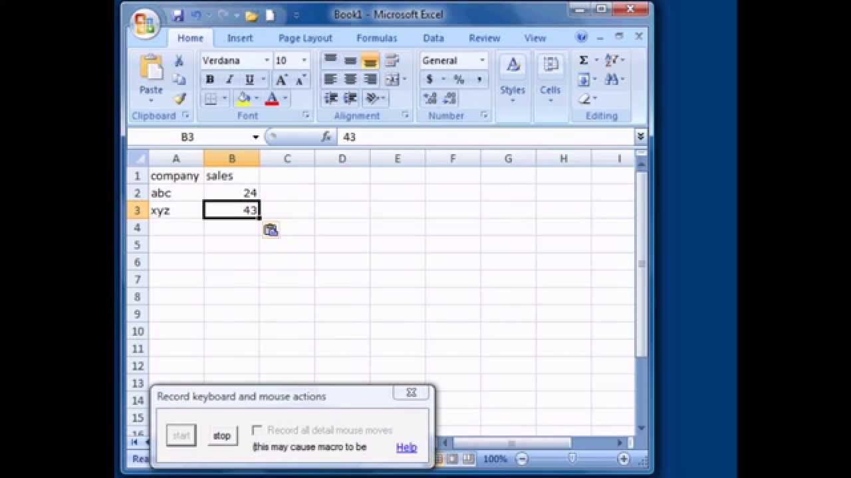Click the large Paste clipboard icon
Screen dimensions: 851x478
[152, 68]
